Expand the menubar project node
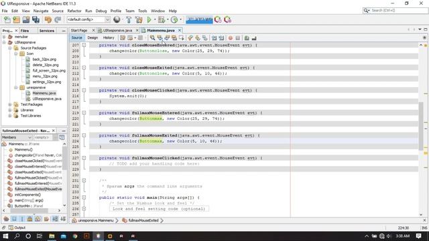 (x=4, y=37)
